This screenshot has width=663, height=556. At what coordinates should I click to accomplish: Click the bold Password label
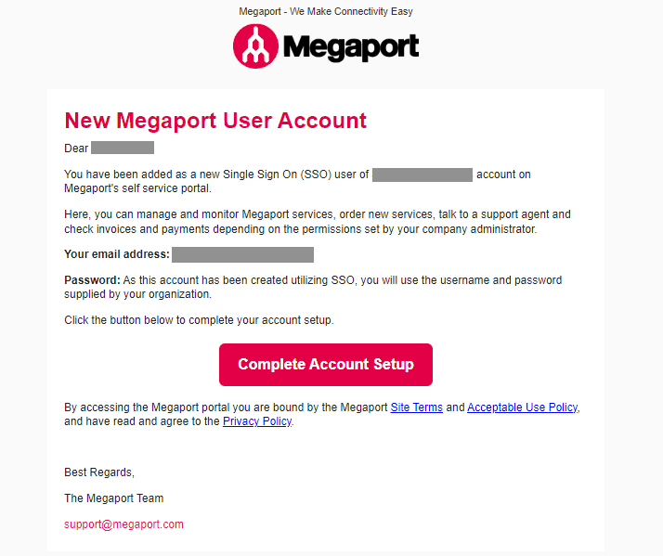pos(92,280)
